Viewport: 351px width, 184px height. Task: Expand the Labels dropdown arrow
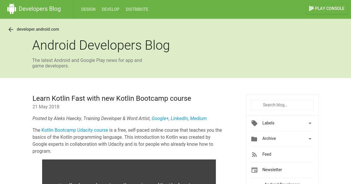pos(310,123)
